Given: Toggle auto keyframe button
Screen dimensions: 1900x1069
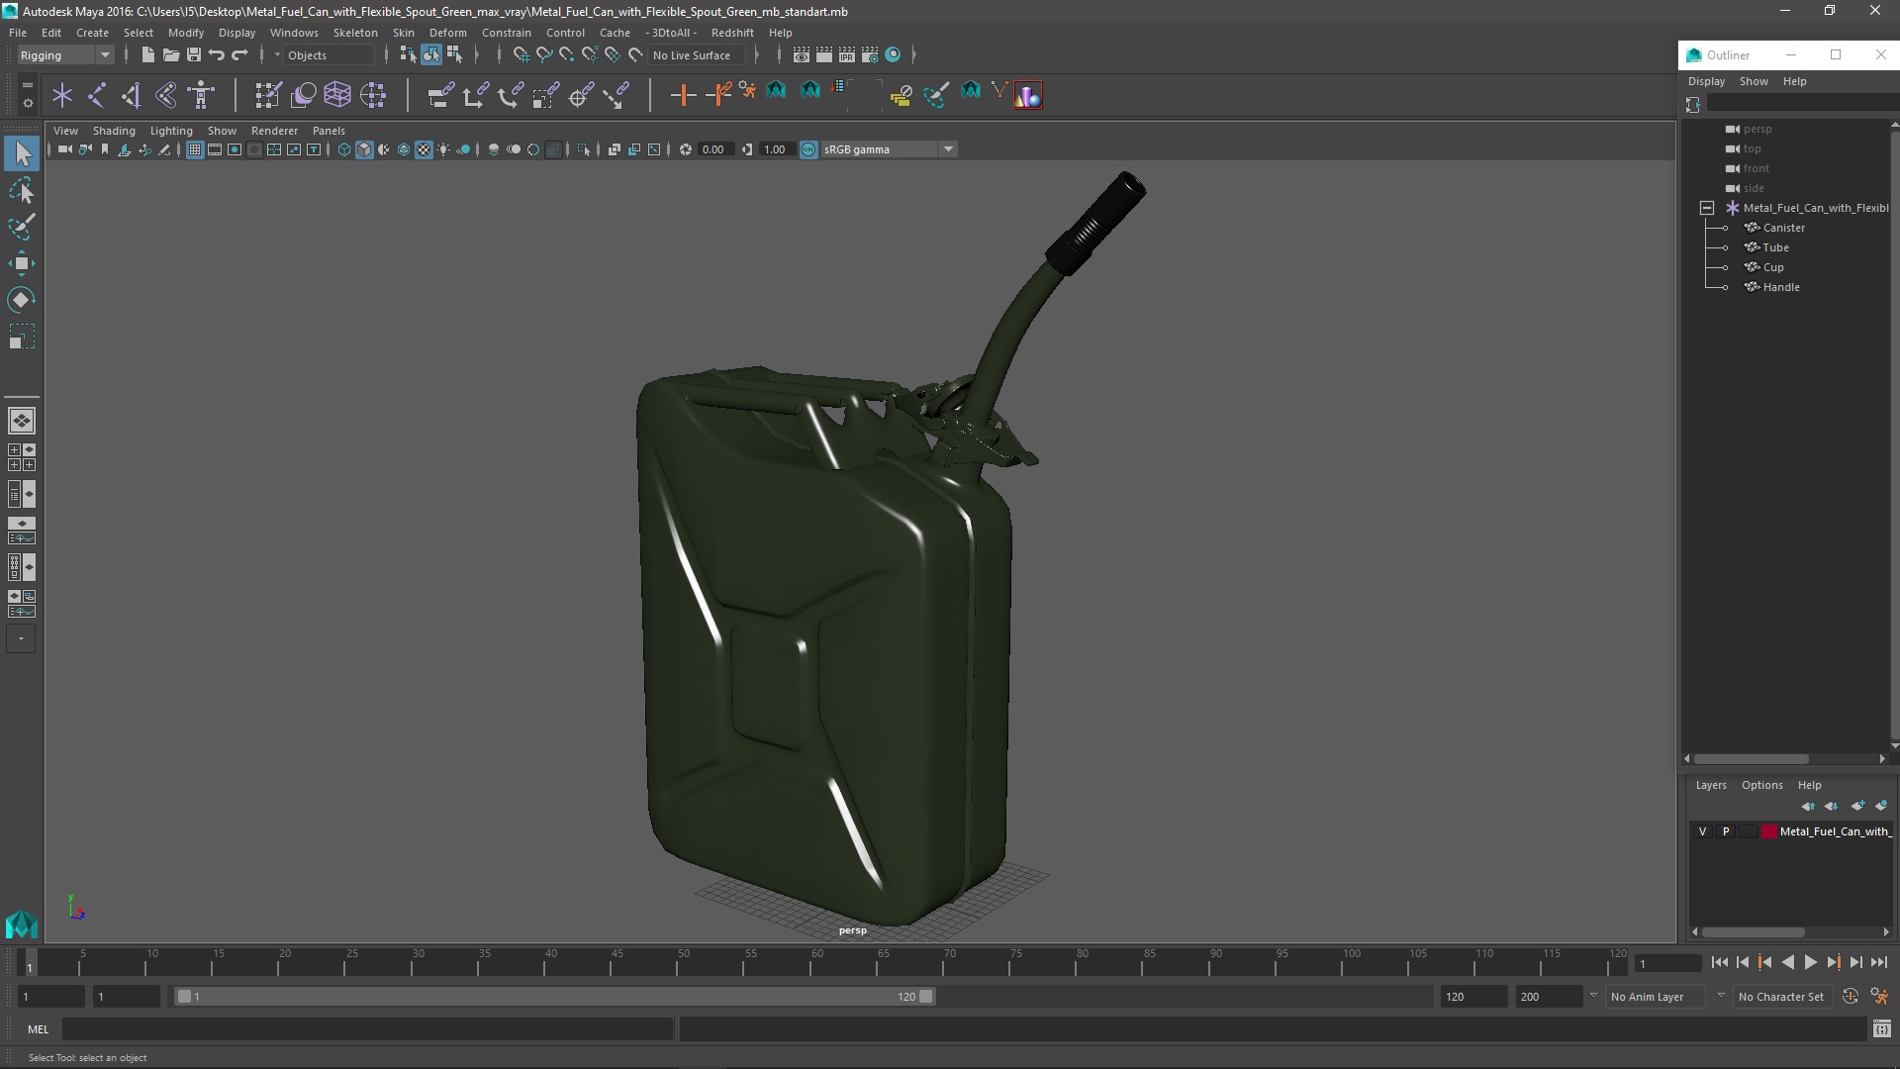Looking at the screenshot, I should click(1850, 997).
